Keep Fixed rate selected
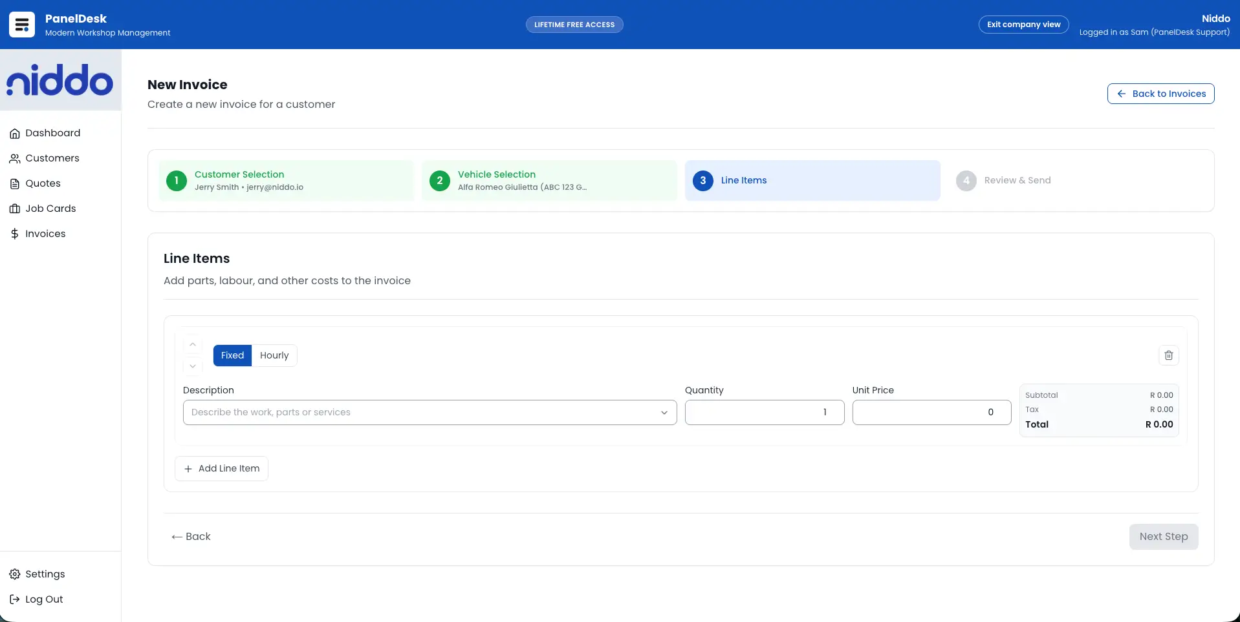1240x622 pixels. pyautogui.click(x=233, y=355)
